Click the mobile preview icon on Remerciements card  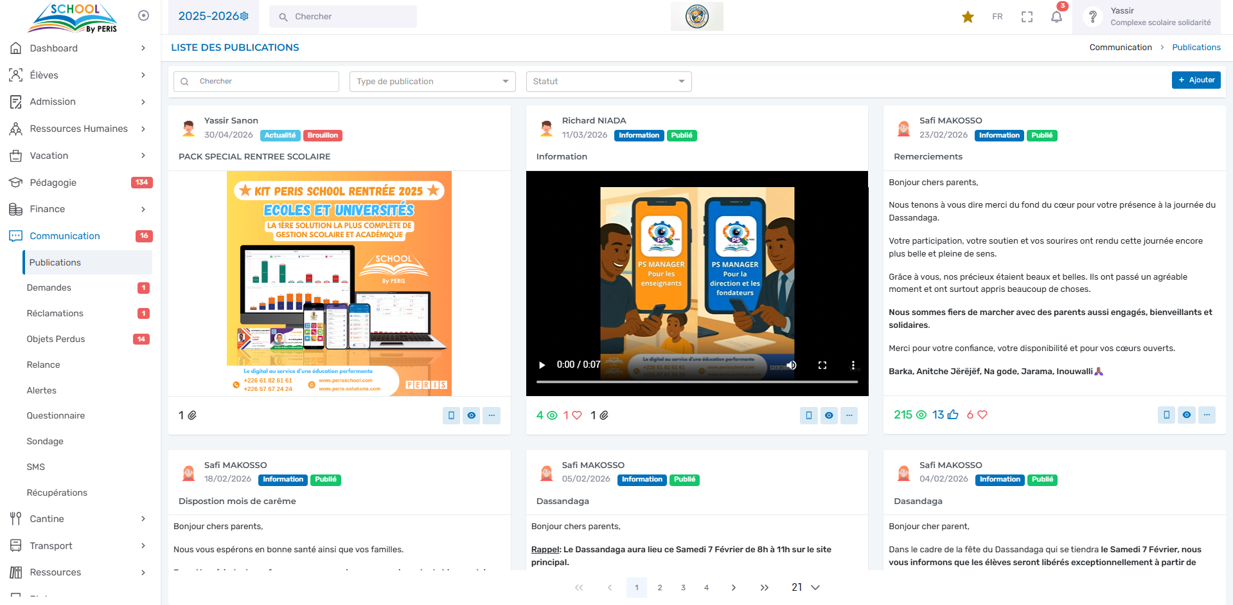1166,415
